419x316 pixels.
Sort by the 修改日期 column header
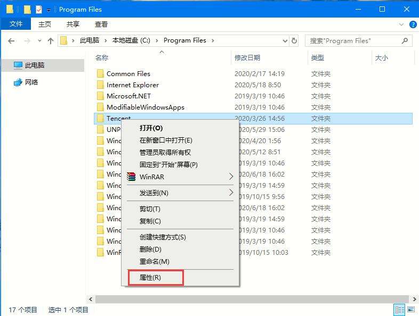pyautogui.click(x=247, y=57)
